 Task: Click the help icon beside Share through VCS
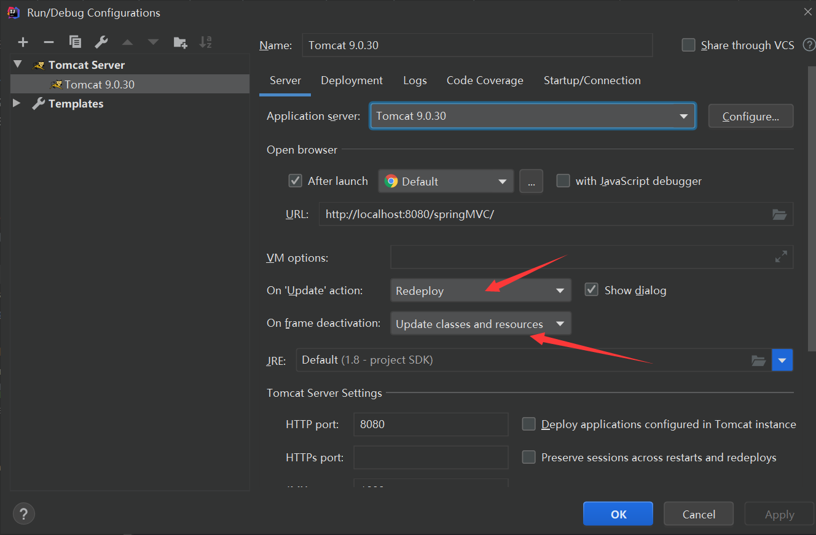809,45
